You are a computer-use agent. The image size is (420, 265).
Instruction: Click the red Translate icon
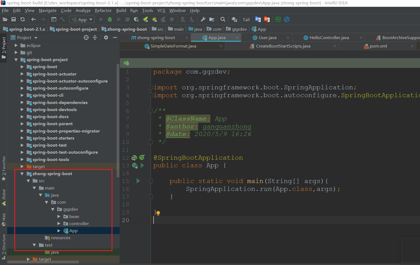(x=267, y=19)
